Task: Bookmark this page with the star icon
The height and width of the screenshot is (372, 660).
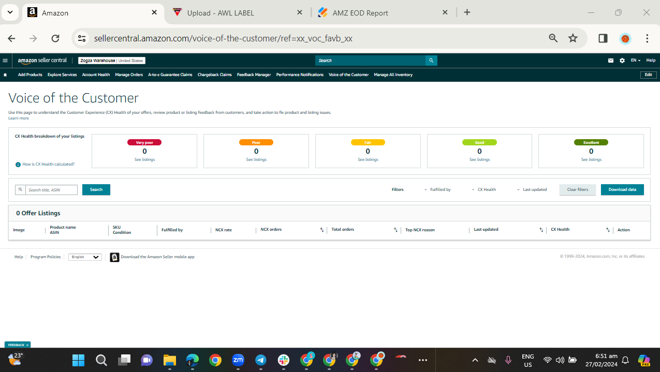Action: coord(573,38)
